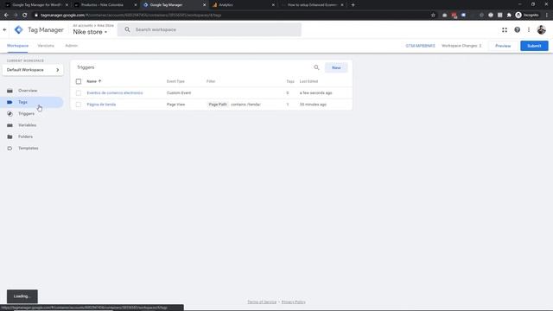
Task: Click the Overview sidebar icon
Action: tap(10, 91)
